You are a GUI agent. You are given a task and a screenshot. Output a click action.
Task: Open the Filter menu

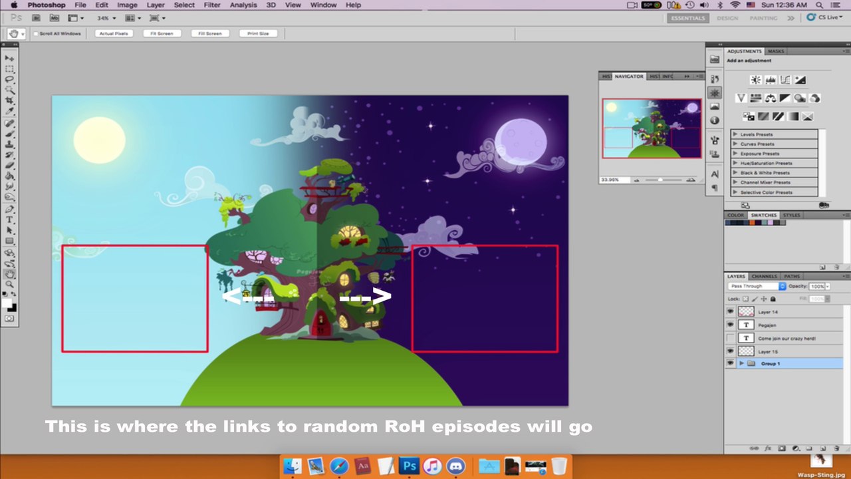pos(212,5)
